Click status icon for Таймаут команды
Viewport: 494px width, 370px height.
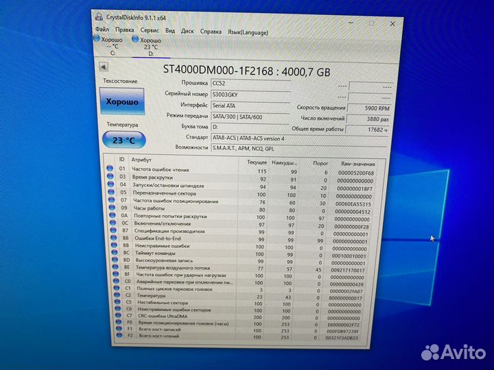115,253
